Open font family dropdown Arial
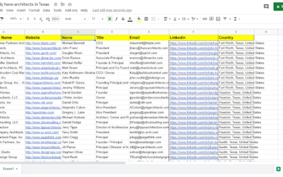 click(75, 19)
